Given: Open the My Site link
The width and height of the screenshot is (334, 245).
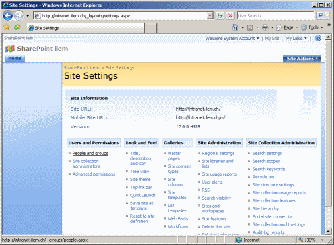Looking at the screenshot, I should click(272, 39).
